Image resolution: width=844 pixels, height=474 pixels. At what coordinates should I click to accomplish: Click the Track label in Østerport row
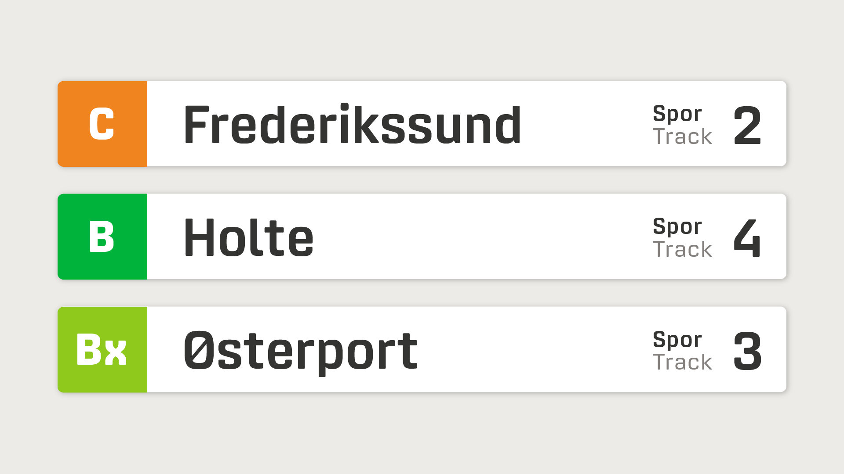(682, 363)
